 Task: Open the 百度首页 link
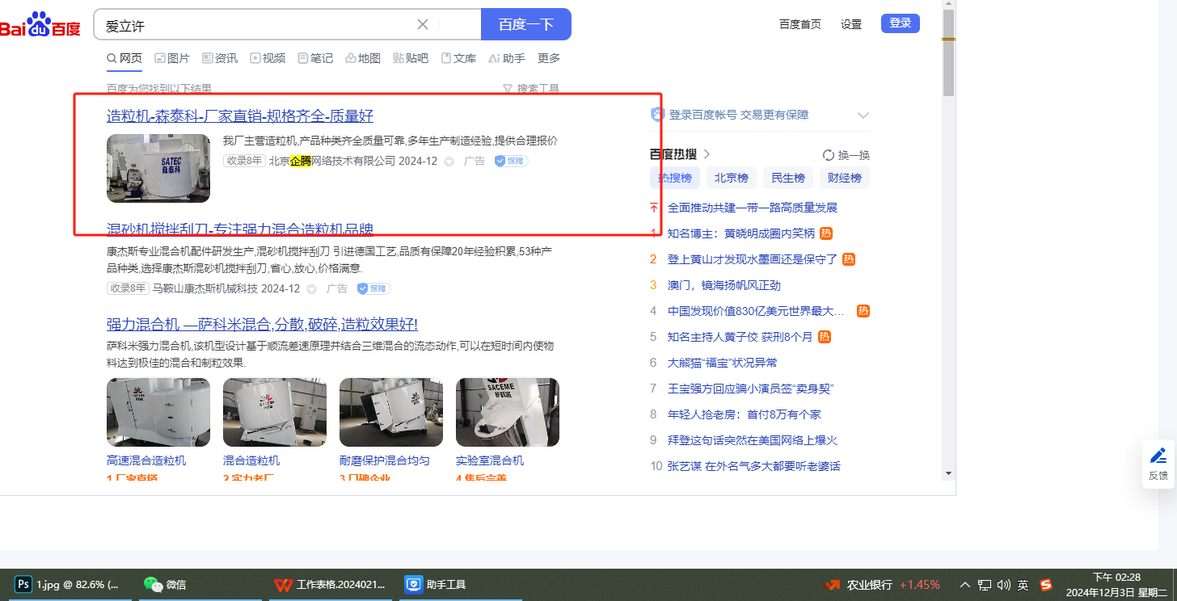coord(800,24)
